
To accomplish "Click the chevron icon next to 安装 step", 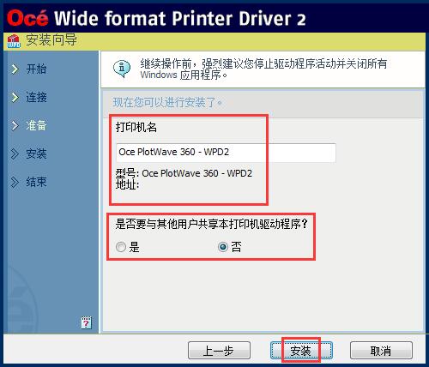I will pyautogui.click(x=15, y=153).
